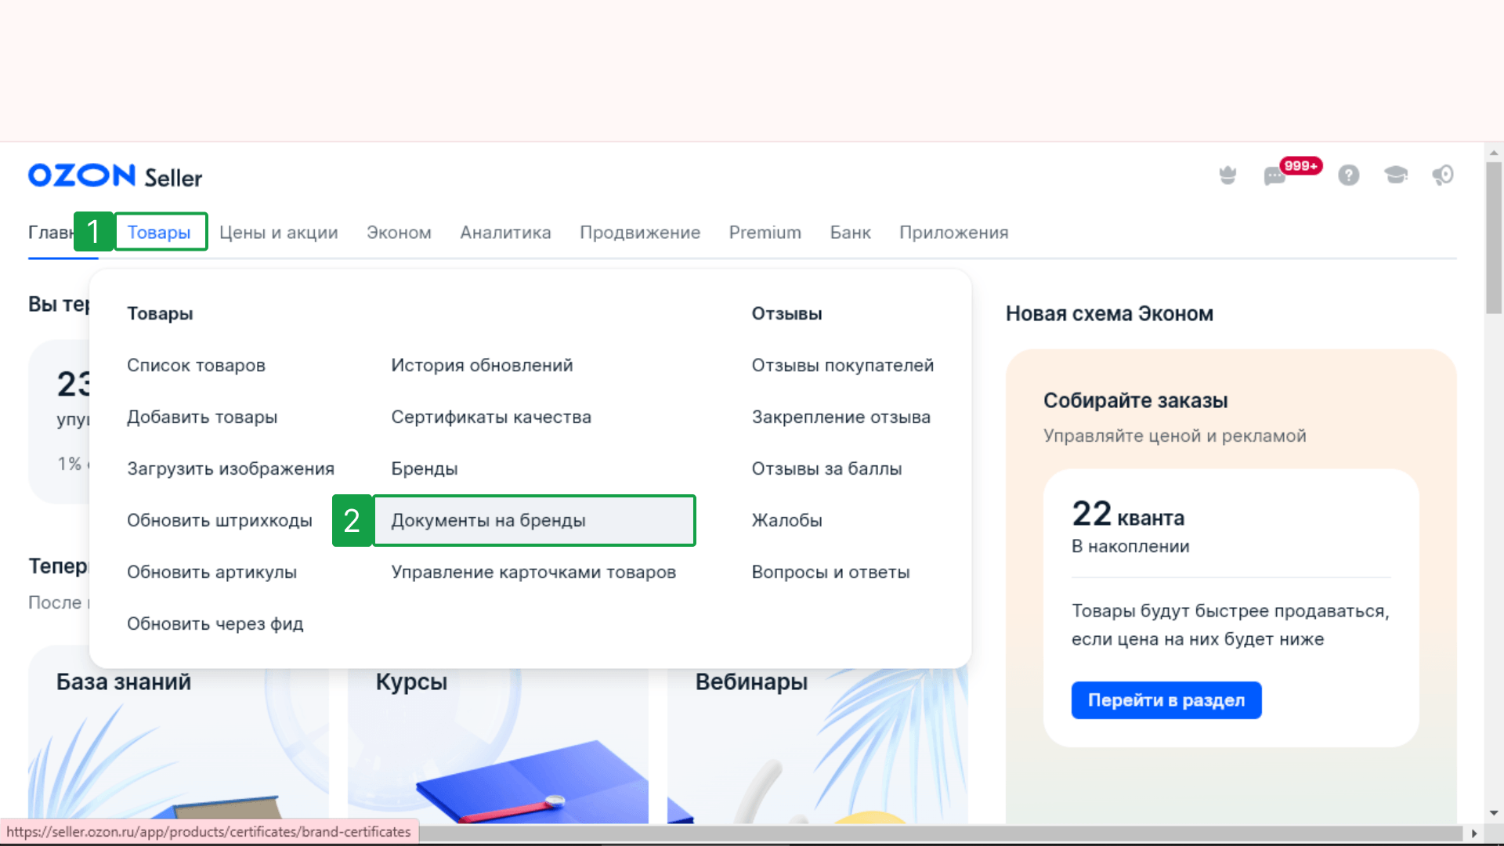Viewport: 1504px width, 846px height.
Task: Open История обновлений menu item
Action: pyautogui.click(x=482, y=365)
